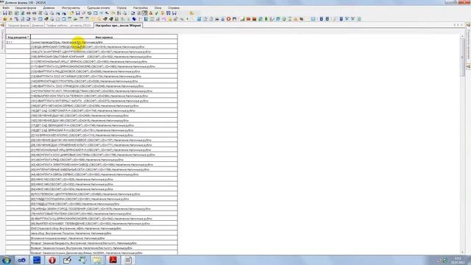Select the БРЯНСКГРАДОСТРОИТЕЛЬ row
The height and width of the screenshot is (265, 471).
104,81
